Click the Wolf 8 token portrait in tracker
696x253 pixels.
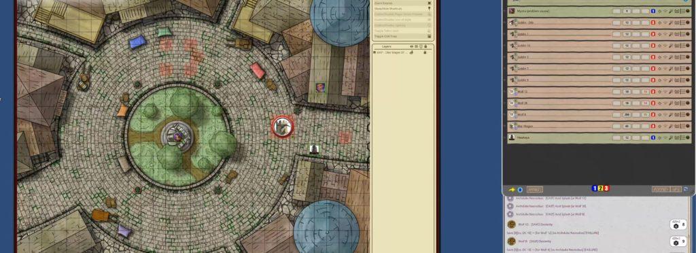(x=512, y=114)
